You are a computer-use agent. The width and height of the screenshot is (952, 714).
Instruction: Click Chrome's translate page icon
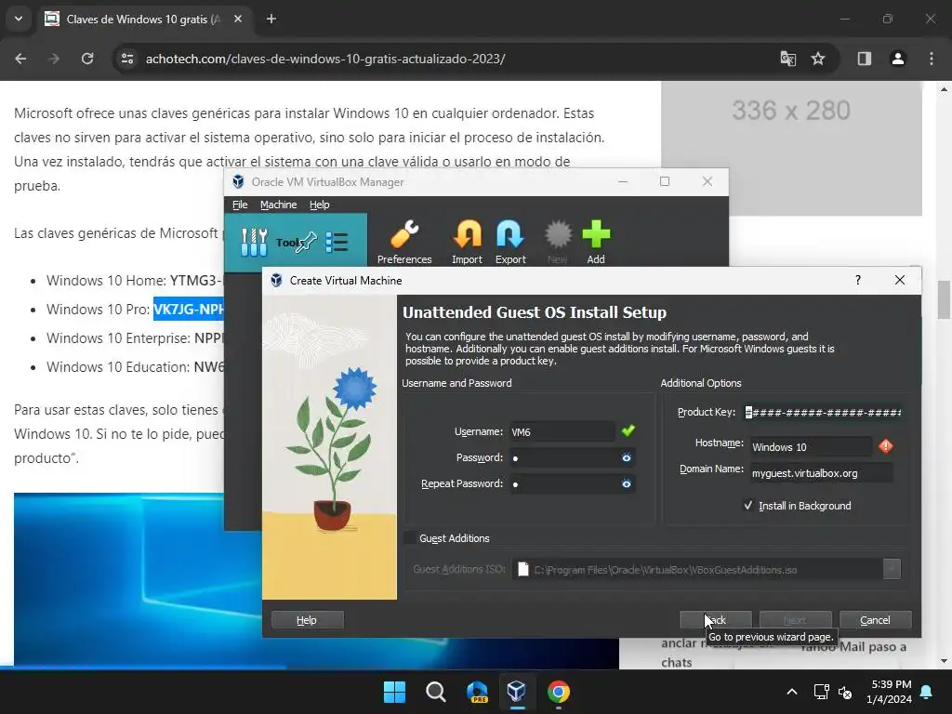point(788,59)
